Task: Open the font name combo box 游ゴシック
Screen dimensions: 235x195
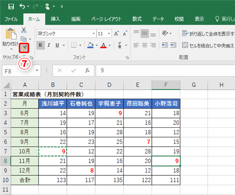Action: tap(66, 33)
